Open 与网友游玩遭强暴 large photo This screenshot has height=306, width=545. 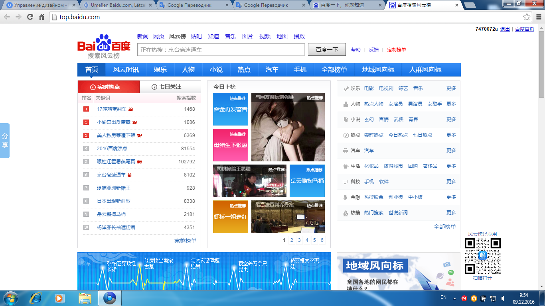[x=288, y=127]
